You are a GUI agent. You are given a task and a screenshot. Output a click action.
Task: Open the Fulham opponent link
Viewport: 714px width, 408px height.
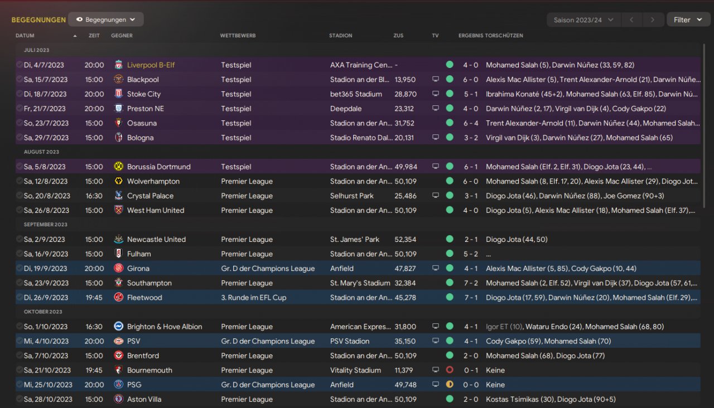(x=139, y=254)
